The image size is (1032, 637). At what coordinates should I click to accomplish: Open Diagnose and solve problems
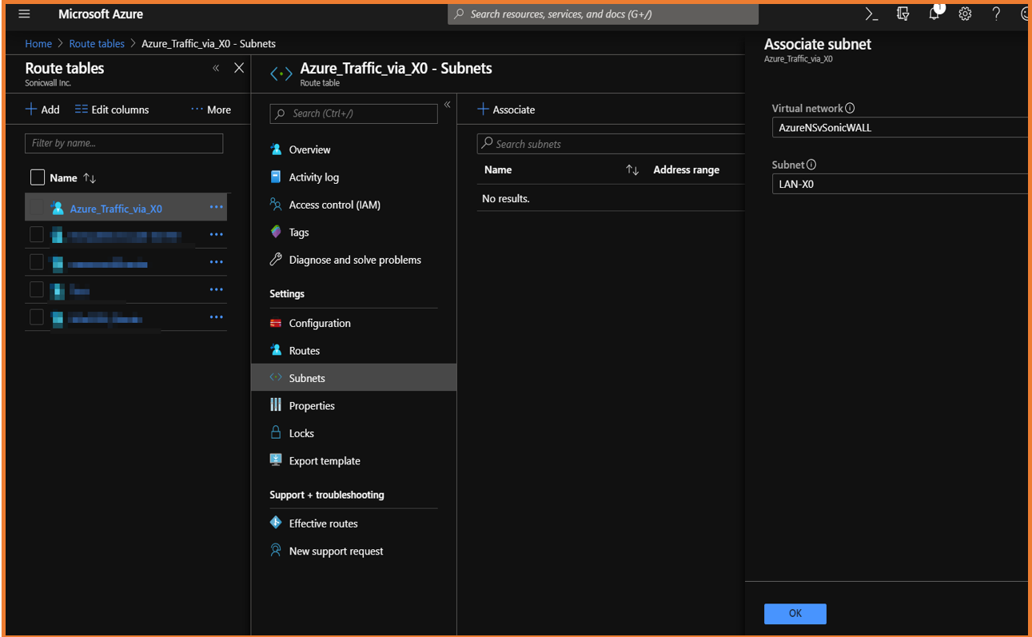tap(355, 260)
